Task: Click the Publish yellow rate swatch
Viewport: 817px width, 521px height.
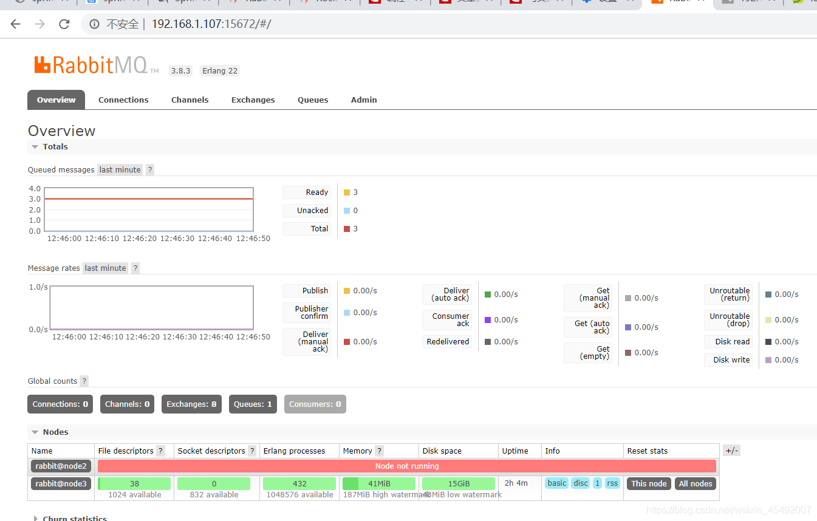Action: pyautogui.click(x=347, y=291)
